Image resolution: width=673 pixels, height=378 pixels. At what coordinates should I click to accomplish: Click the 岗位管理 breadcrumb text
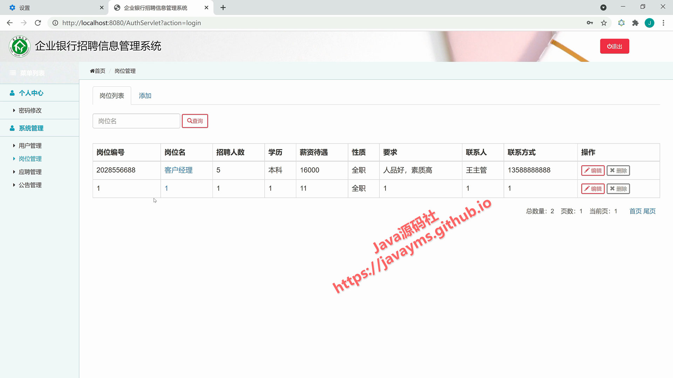125,71
